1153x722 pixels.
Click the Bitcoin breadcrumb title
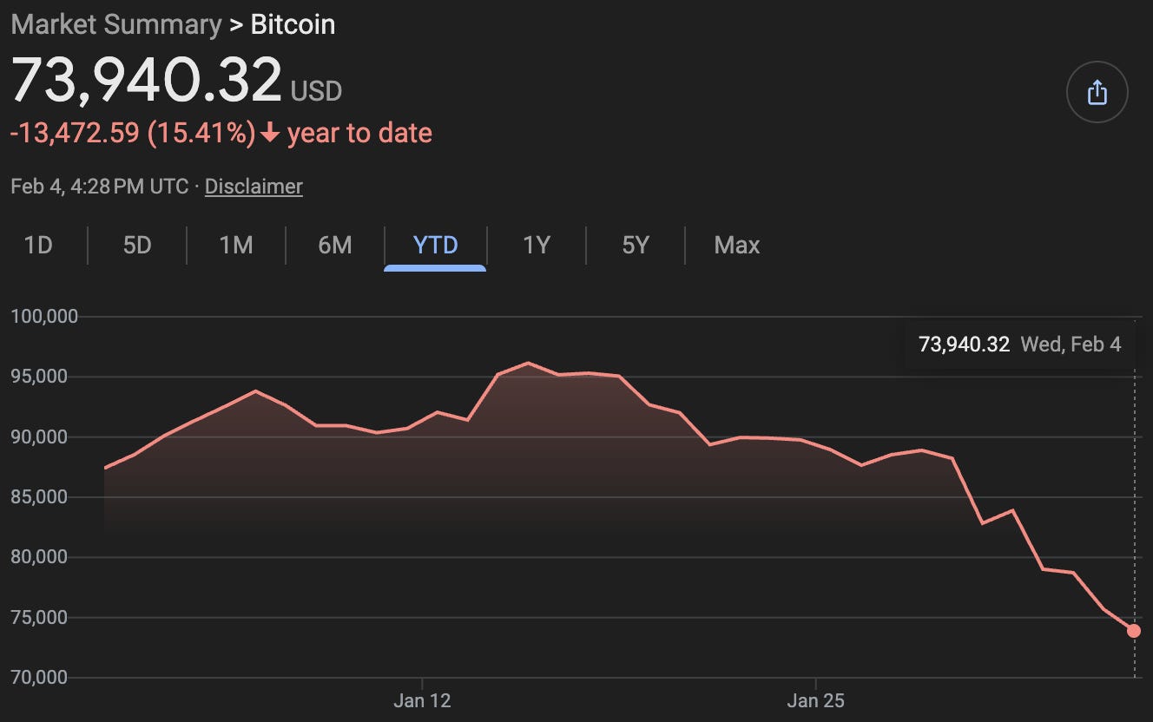[293, 24]
